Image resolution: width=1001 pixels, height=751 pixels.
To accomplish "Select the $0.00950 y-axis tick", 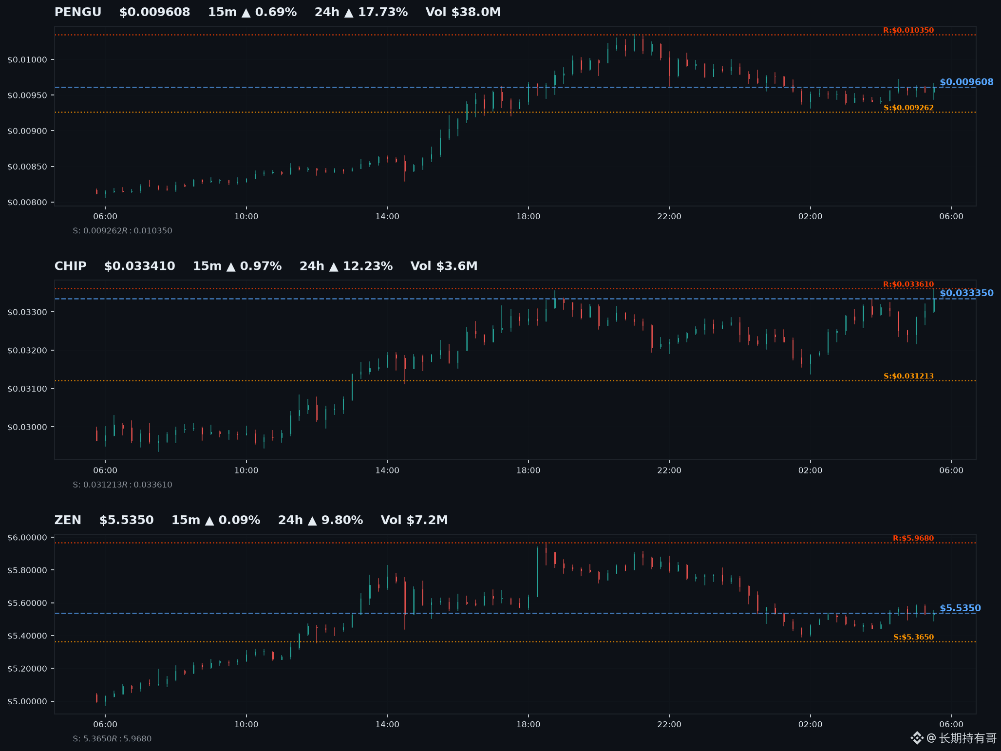I will [x=27, y=95].
